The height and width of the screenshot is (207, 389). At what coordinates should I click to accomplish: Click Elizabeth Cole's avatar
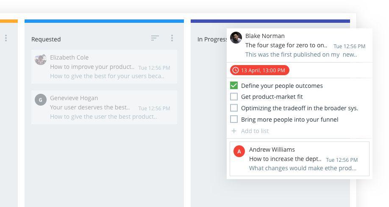[x=41, y=60]
